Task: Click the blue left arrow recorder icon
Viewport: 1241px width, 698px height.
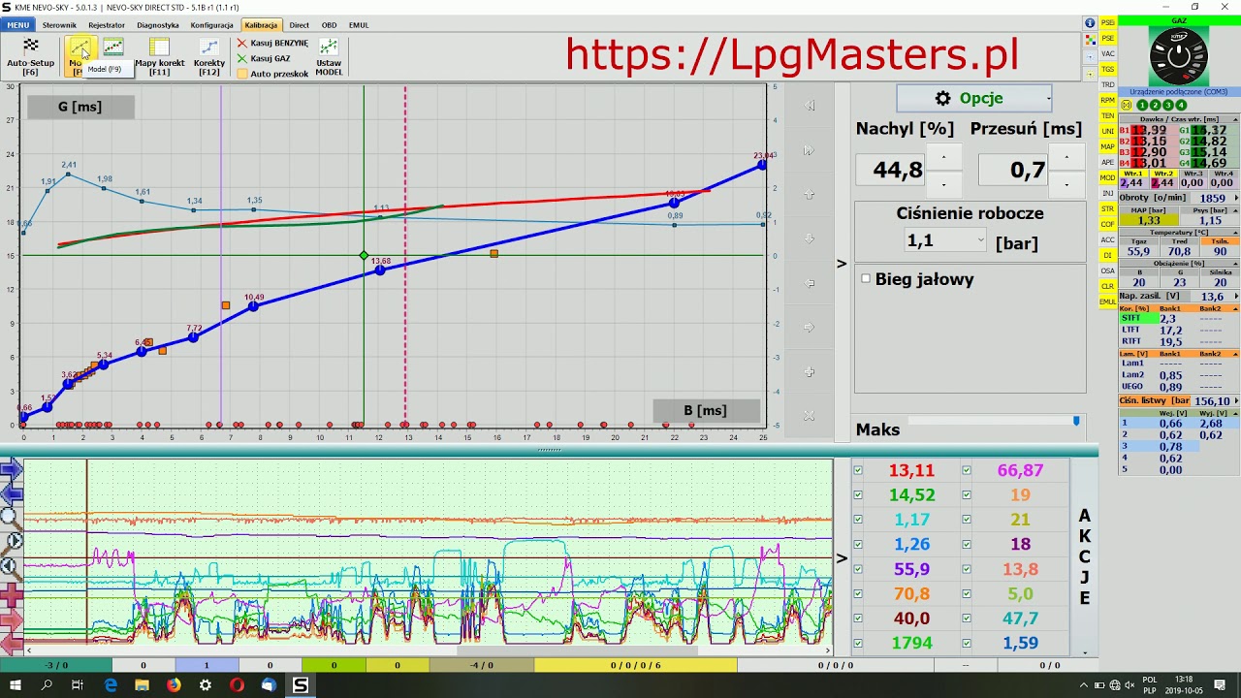Action: coord(11,494)
